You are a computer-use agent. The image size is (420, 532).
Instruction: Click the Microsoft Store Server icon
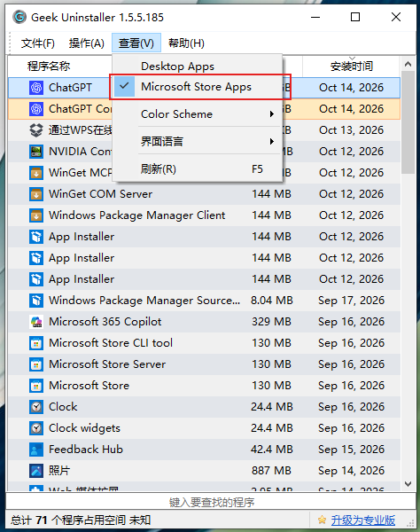36,364
